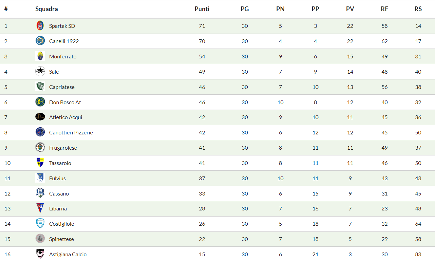The height and width of the screenshot is (261, 435).
Task: Click the PV column header
Action: (350, 9)
